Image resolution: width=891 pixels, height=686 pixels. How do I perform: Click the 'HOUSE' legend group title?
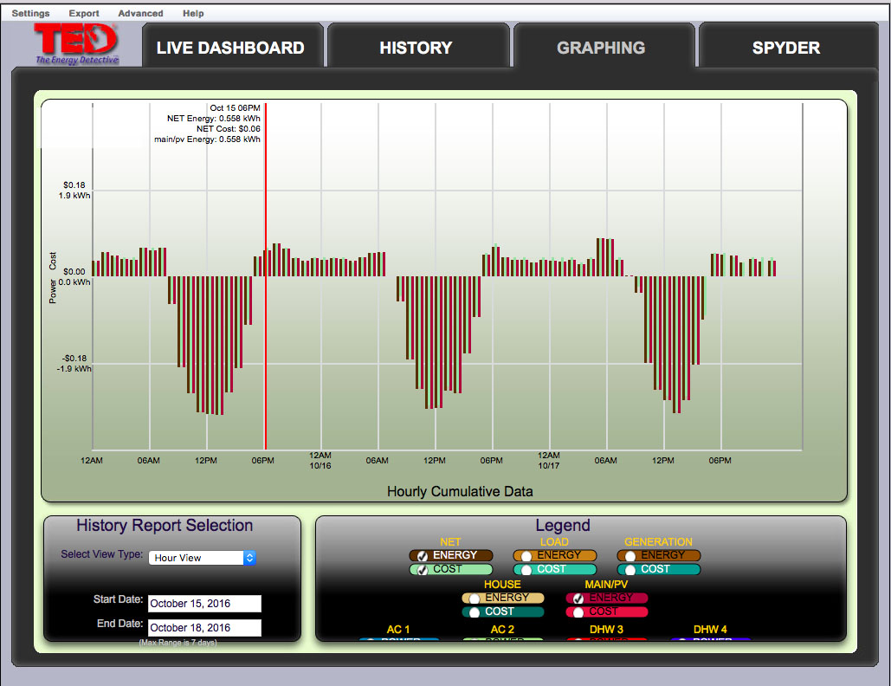502,585
